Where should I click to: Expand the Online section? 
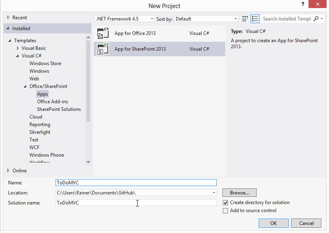(x=8, y=170)
